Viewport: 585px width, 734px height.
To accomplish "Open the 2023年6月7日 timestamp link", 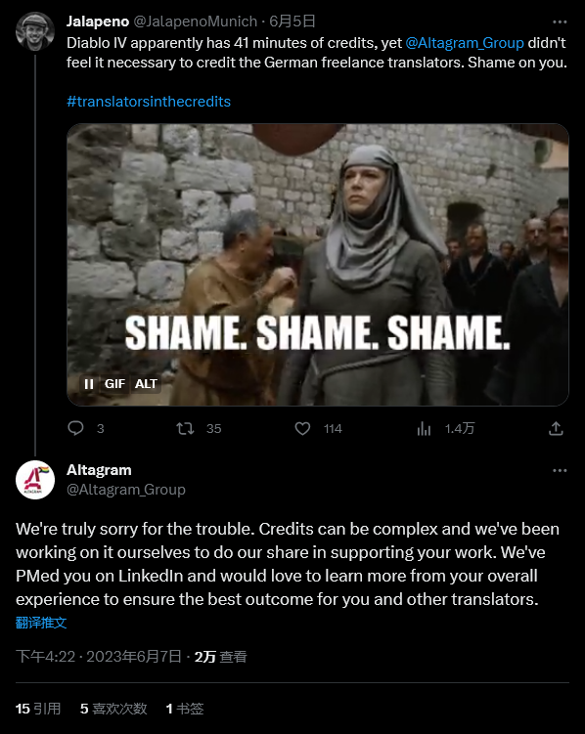I will (x=133, y=657).
